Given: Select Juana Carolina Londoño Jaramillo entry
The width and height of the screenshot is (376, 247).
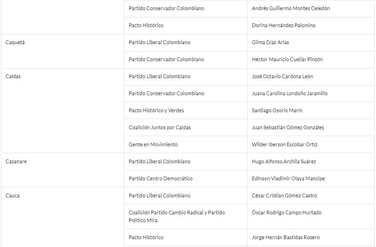Looking at the screenshot, I should 289,93.
